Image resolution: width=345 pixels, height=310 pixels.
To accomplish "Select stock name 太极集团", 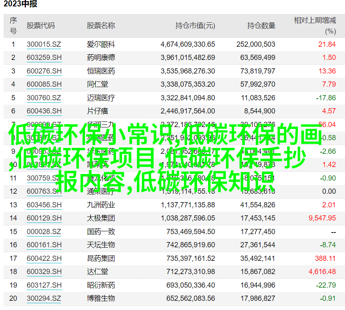I will pos(101,219).
